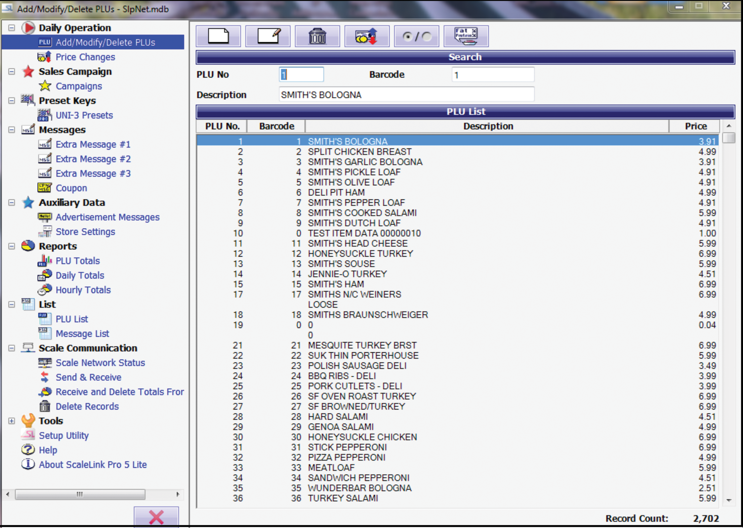Open Price Changes in sidebar
This screenshot has width=743, height=528.
coord(85,57)
